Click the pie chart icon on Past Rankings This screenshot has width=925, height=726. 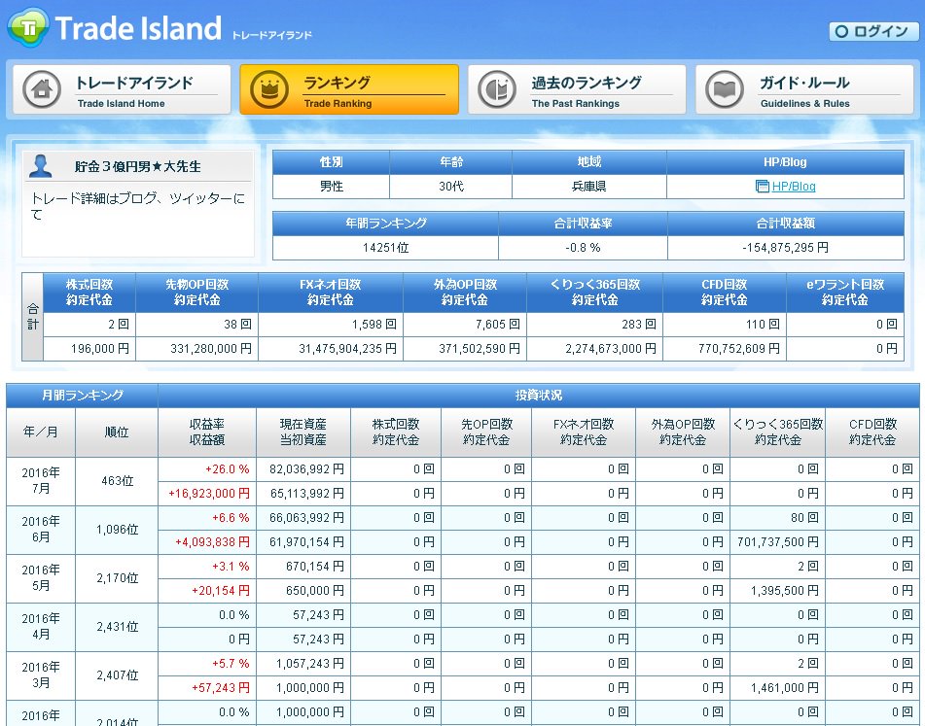(x=497, y=89)
